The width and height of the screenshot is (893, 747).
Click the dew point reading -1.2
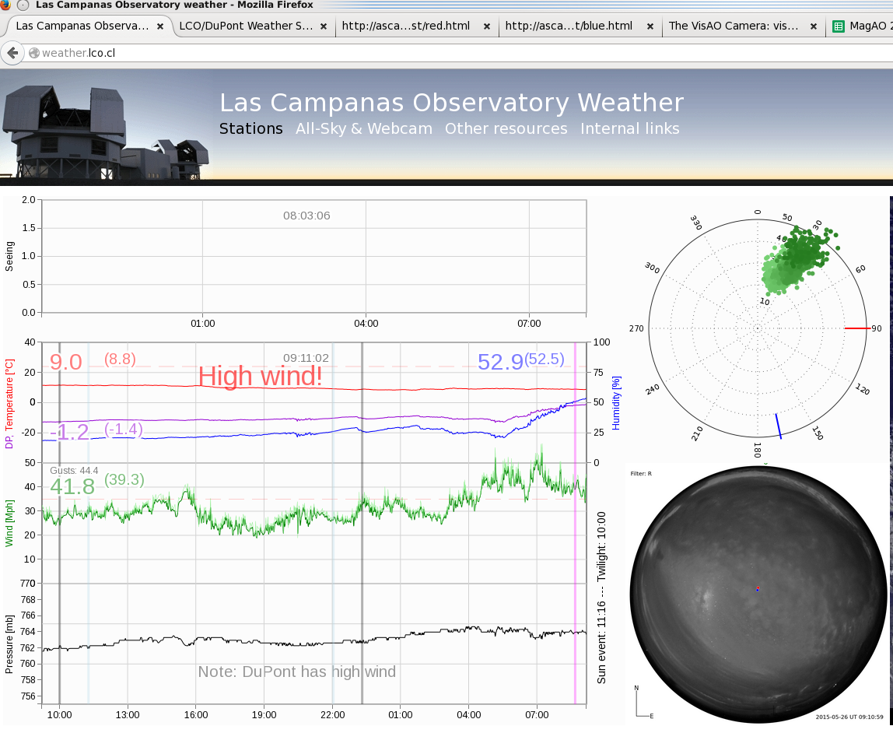coord(69,432)
